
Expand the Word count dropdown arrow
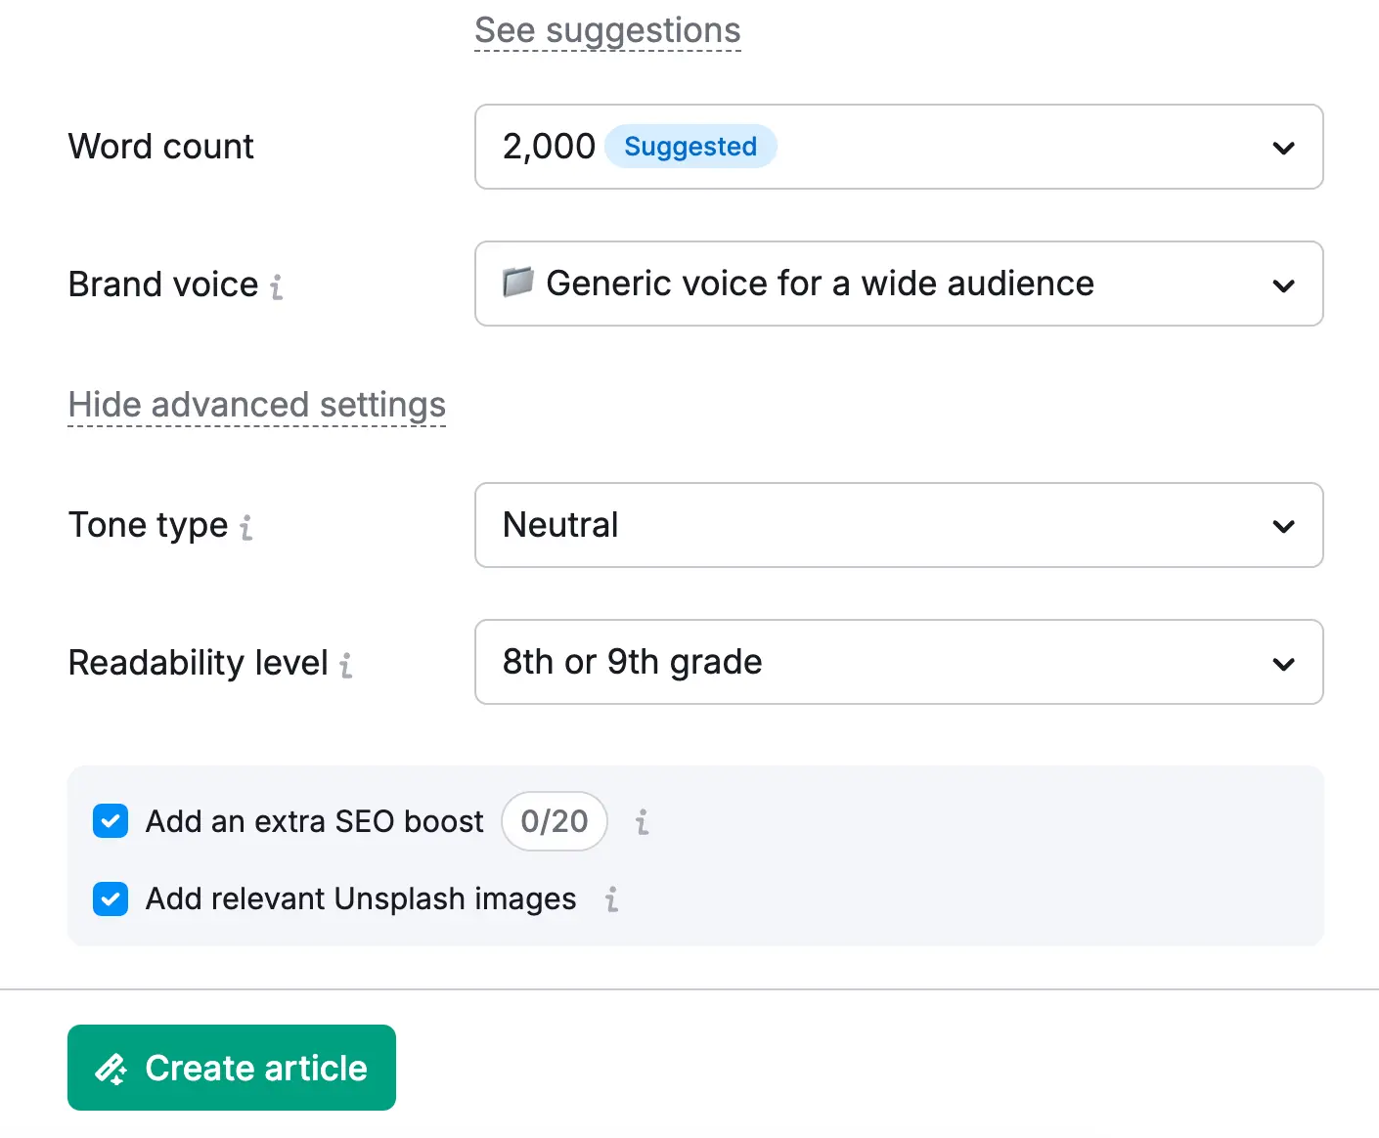pos(1283,148)
